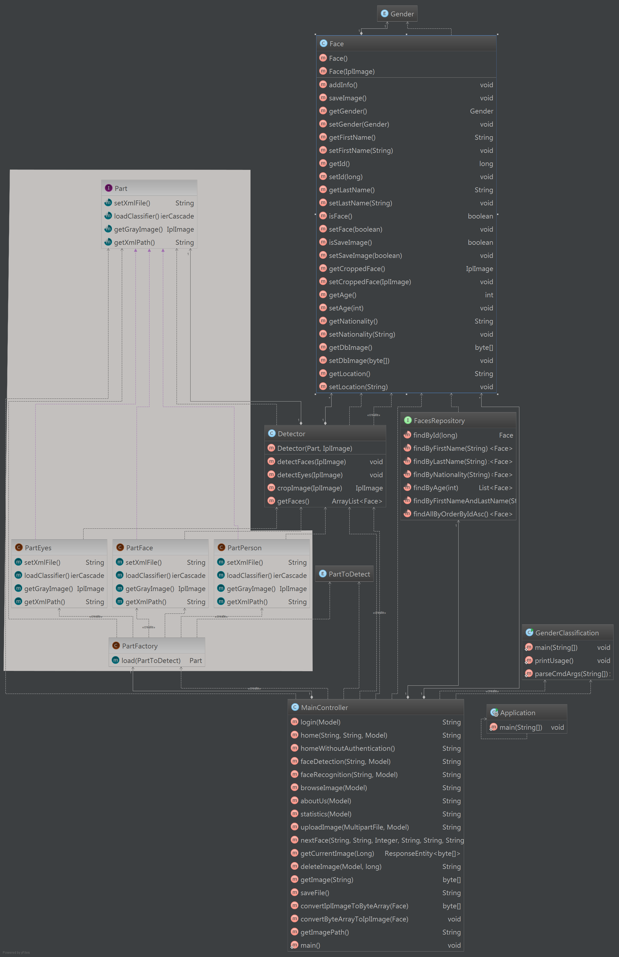Click the Application class icon
Viewport: 619px width, 957px height.
point(494,712)
